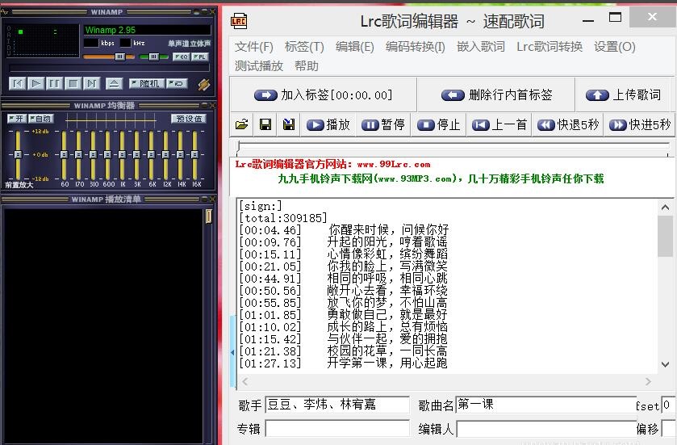Open equalizer 预设值 presets menu
677x445 pixels.
pyautogui.click(x=189, y=119)
